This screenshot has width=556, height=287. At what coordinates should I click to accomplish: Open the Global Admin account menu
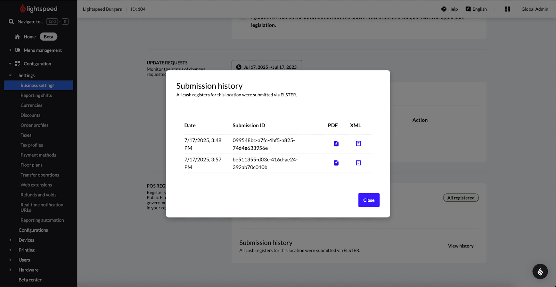point(534,9)
